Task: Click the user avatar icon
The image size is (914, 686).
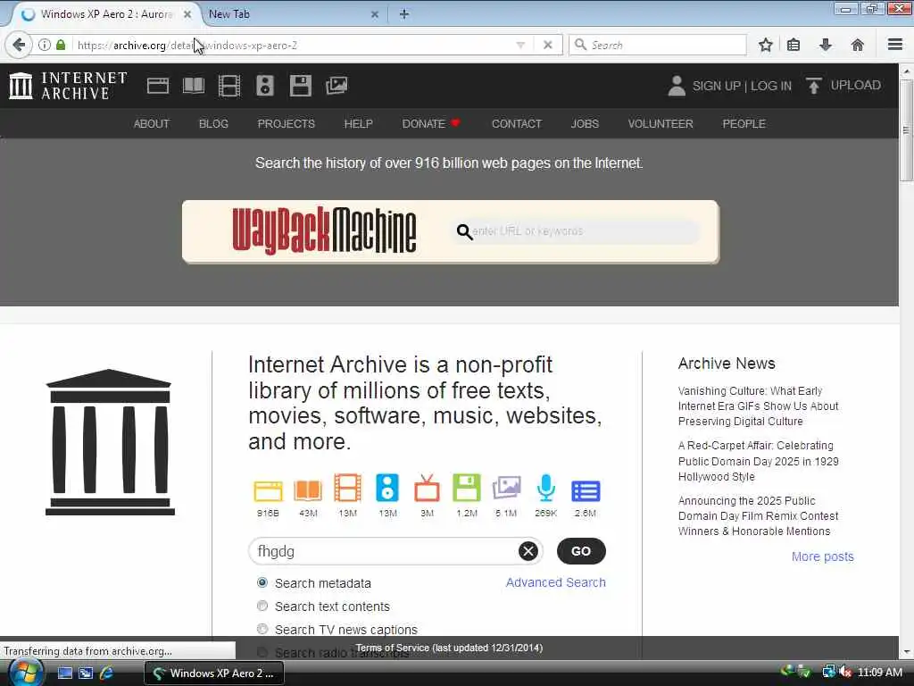Action: coord(677,86)
